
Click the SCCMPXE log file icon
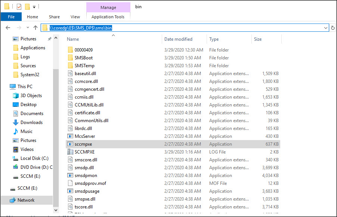click(x=70, y=152)
